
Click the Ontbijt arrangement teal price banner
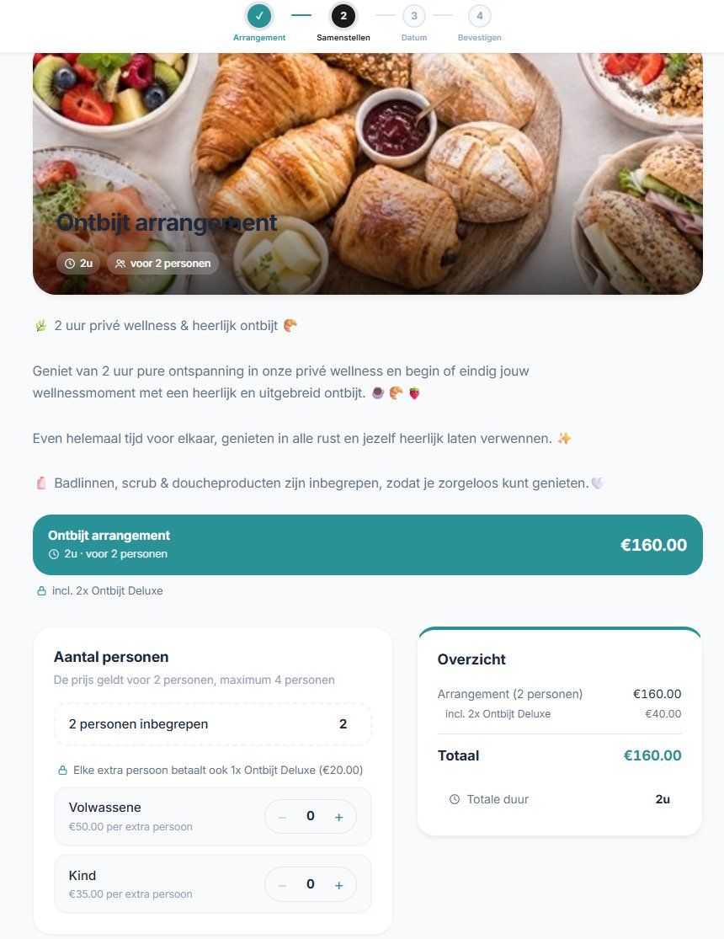pyautogui.click(x=368, y=545)
